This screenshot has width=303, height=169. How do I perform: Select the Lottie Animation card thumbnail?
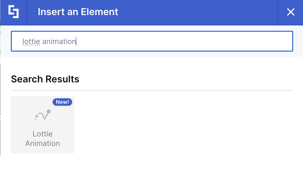(42, 124)
